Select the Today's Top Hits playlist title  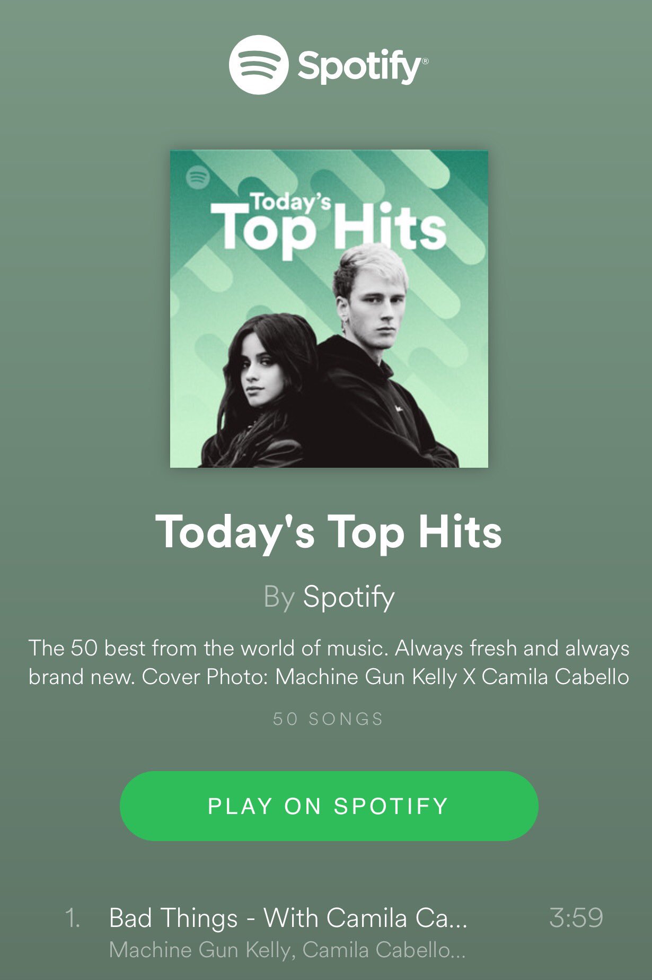pos(328,532)
